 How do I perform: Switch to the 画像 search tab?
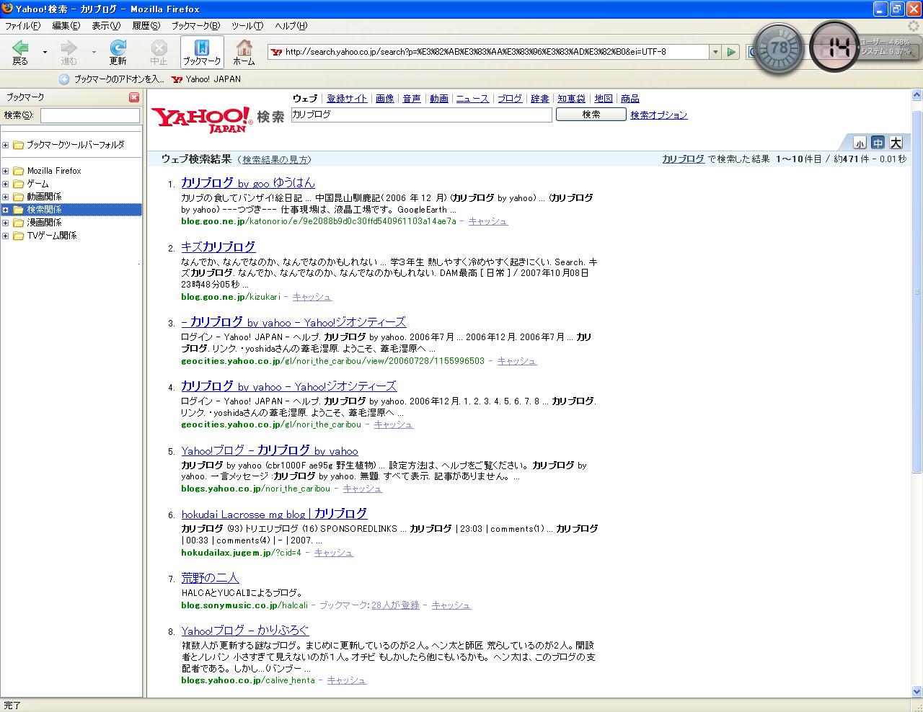(385, 99)
